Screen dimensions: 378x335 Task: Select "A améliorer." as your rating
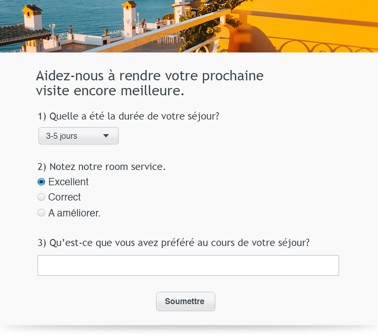pyautogui.click(x=41, y=212)
